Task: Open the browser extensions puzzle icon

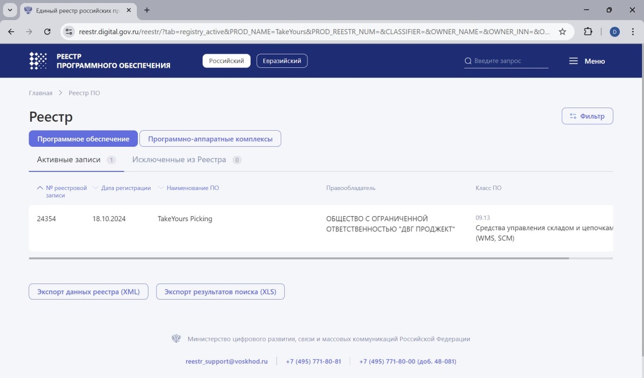Action: coord(588,32)
